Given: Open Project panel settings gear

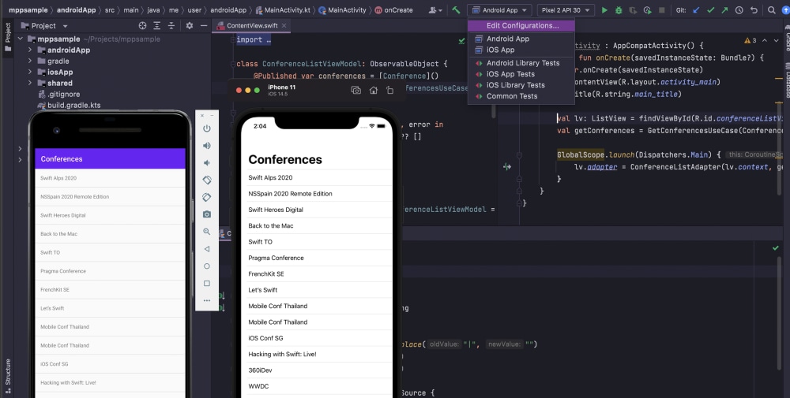Looking at the screenshot, I should (x=190, y=26).
